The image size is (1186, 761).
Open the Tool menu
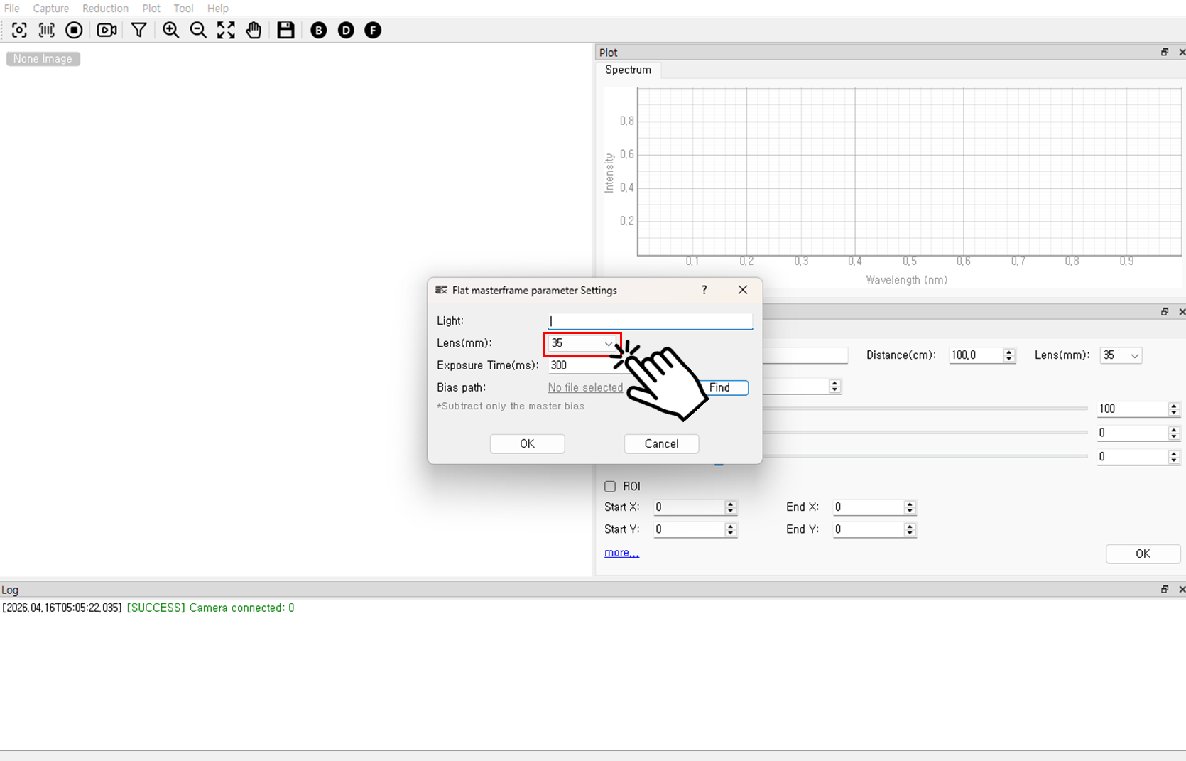coord(183,9)
